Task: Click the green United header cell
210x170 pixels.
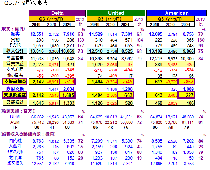Action: point(116,13)
